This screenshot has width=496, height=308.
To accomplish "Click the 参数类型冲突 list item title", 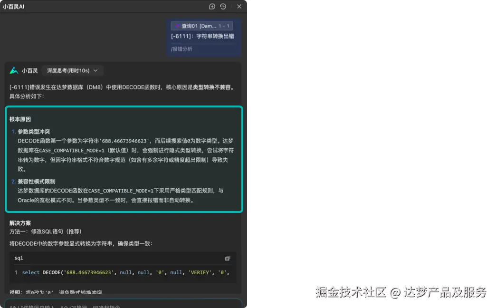I will [x=34, y=132].
